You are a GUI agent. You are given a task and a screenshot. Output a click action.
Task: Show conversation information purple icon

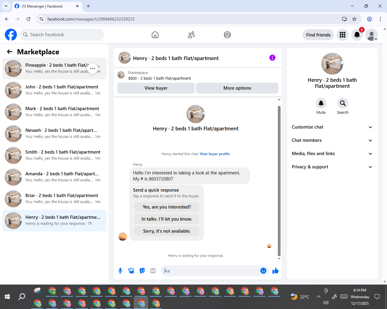272,58
